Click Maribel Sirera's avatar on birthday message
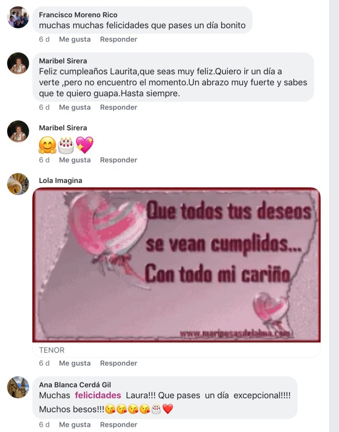The height and width of the screenshot is (432, 339). click(x=18, y=63)
